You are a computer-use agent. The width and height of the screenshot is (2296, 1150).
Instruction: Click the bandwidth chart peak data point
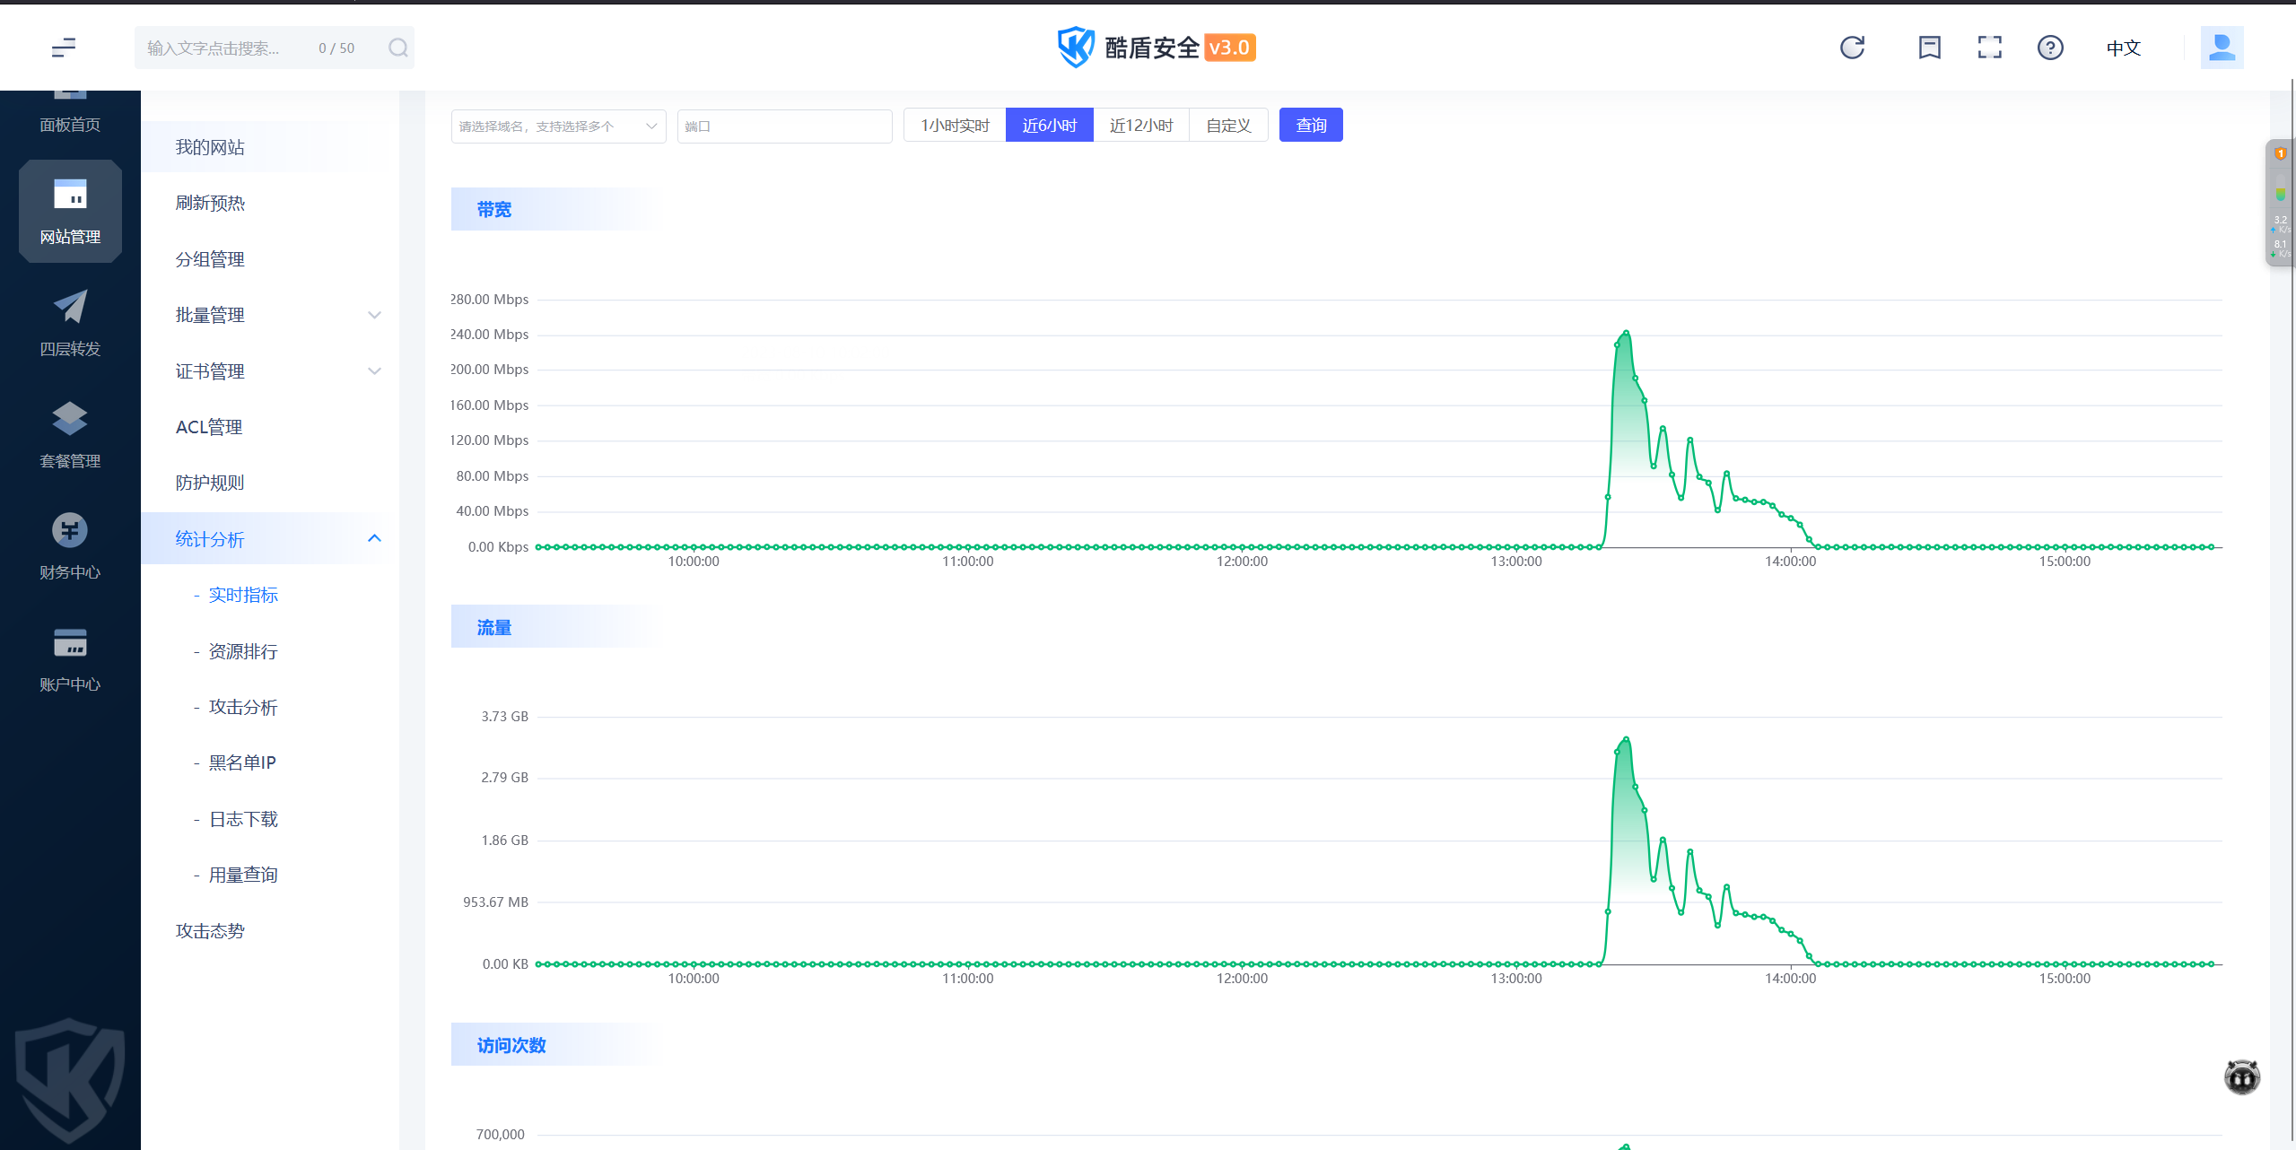coord(1626,333)
